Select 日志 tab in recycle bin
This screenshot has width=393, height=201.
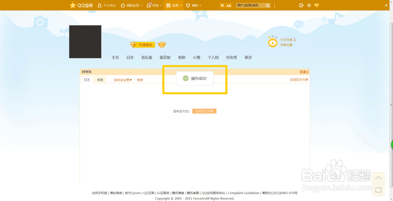click(87, 80)
